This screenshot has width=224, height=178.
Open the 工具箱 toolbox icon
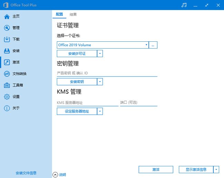[x=7, y=85]
